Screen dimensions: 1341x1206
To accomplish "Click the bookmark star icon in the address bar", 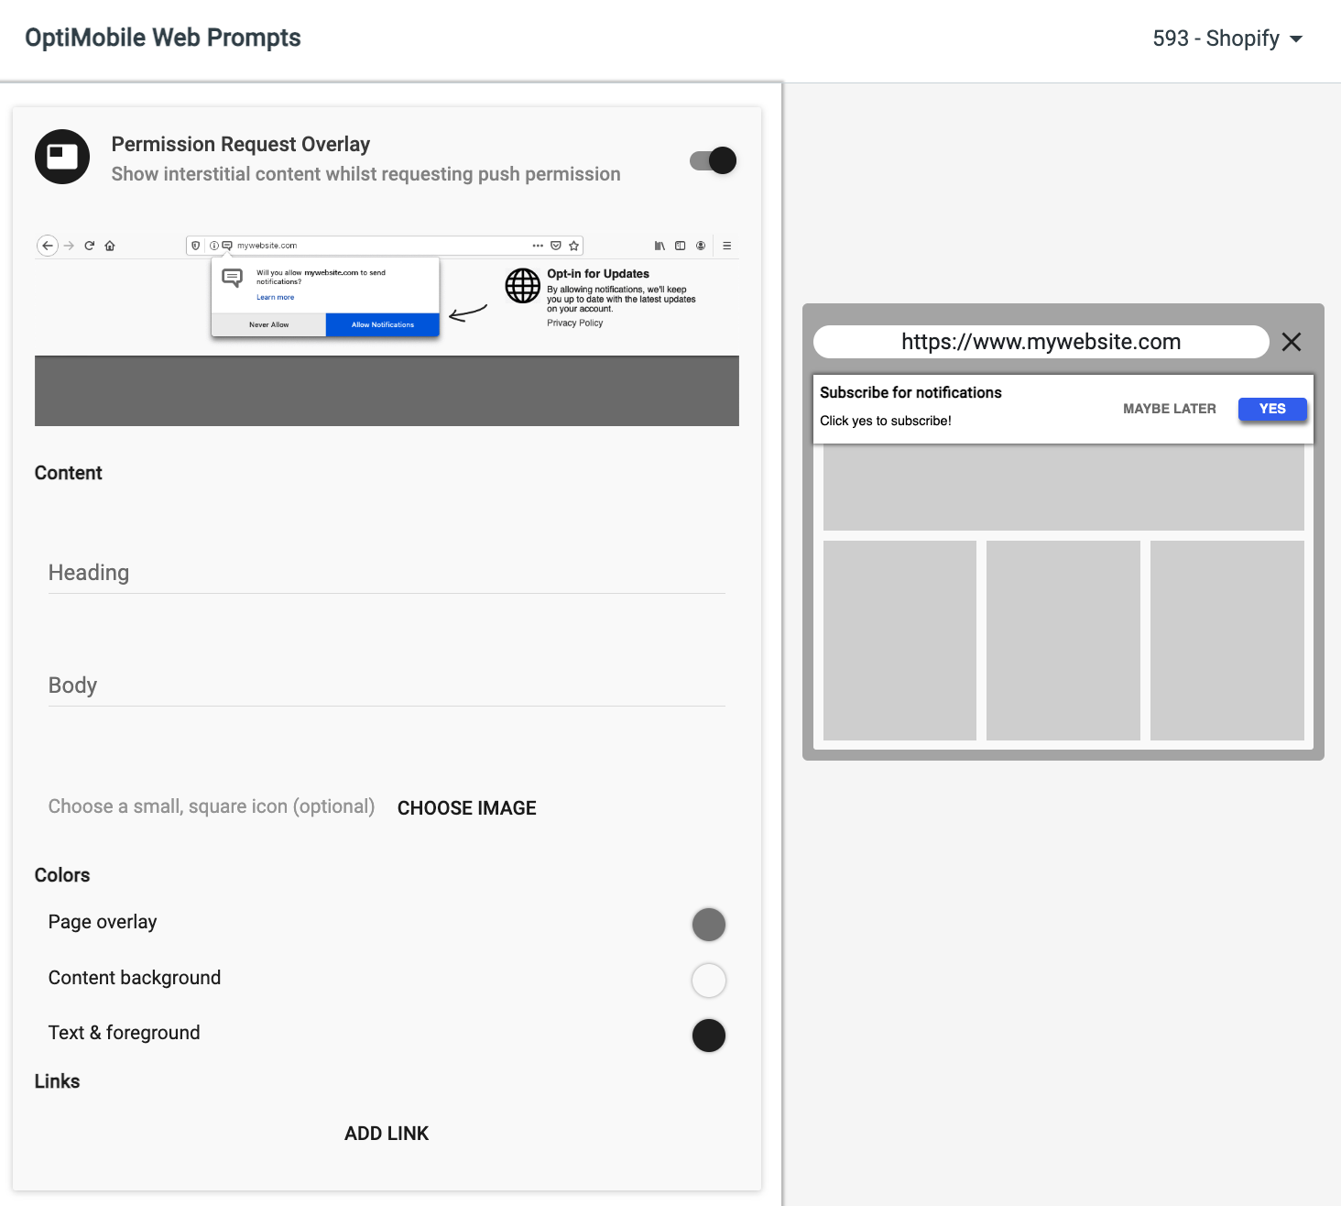I will tap(574, 246).
